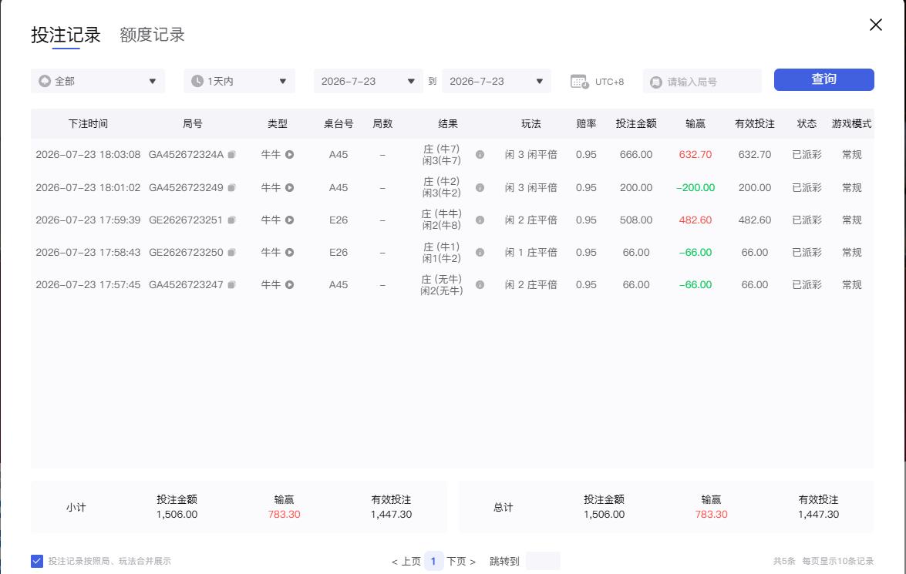Open result info for 庄(无牛) 闲2(无牛)

pos(480,285)
